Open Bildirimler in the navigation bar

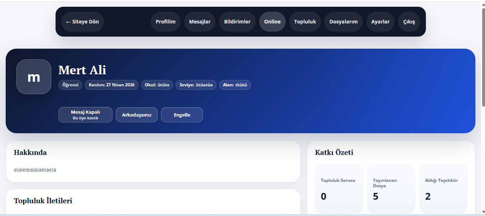pos(237,22)
